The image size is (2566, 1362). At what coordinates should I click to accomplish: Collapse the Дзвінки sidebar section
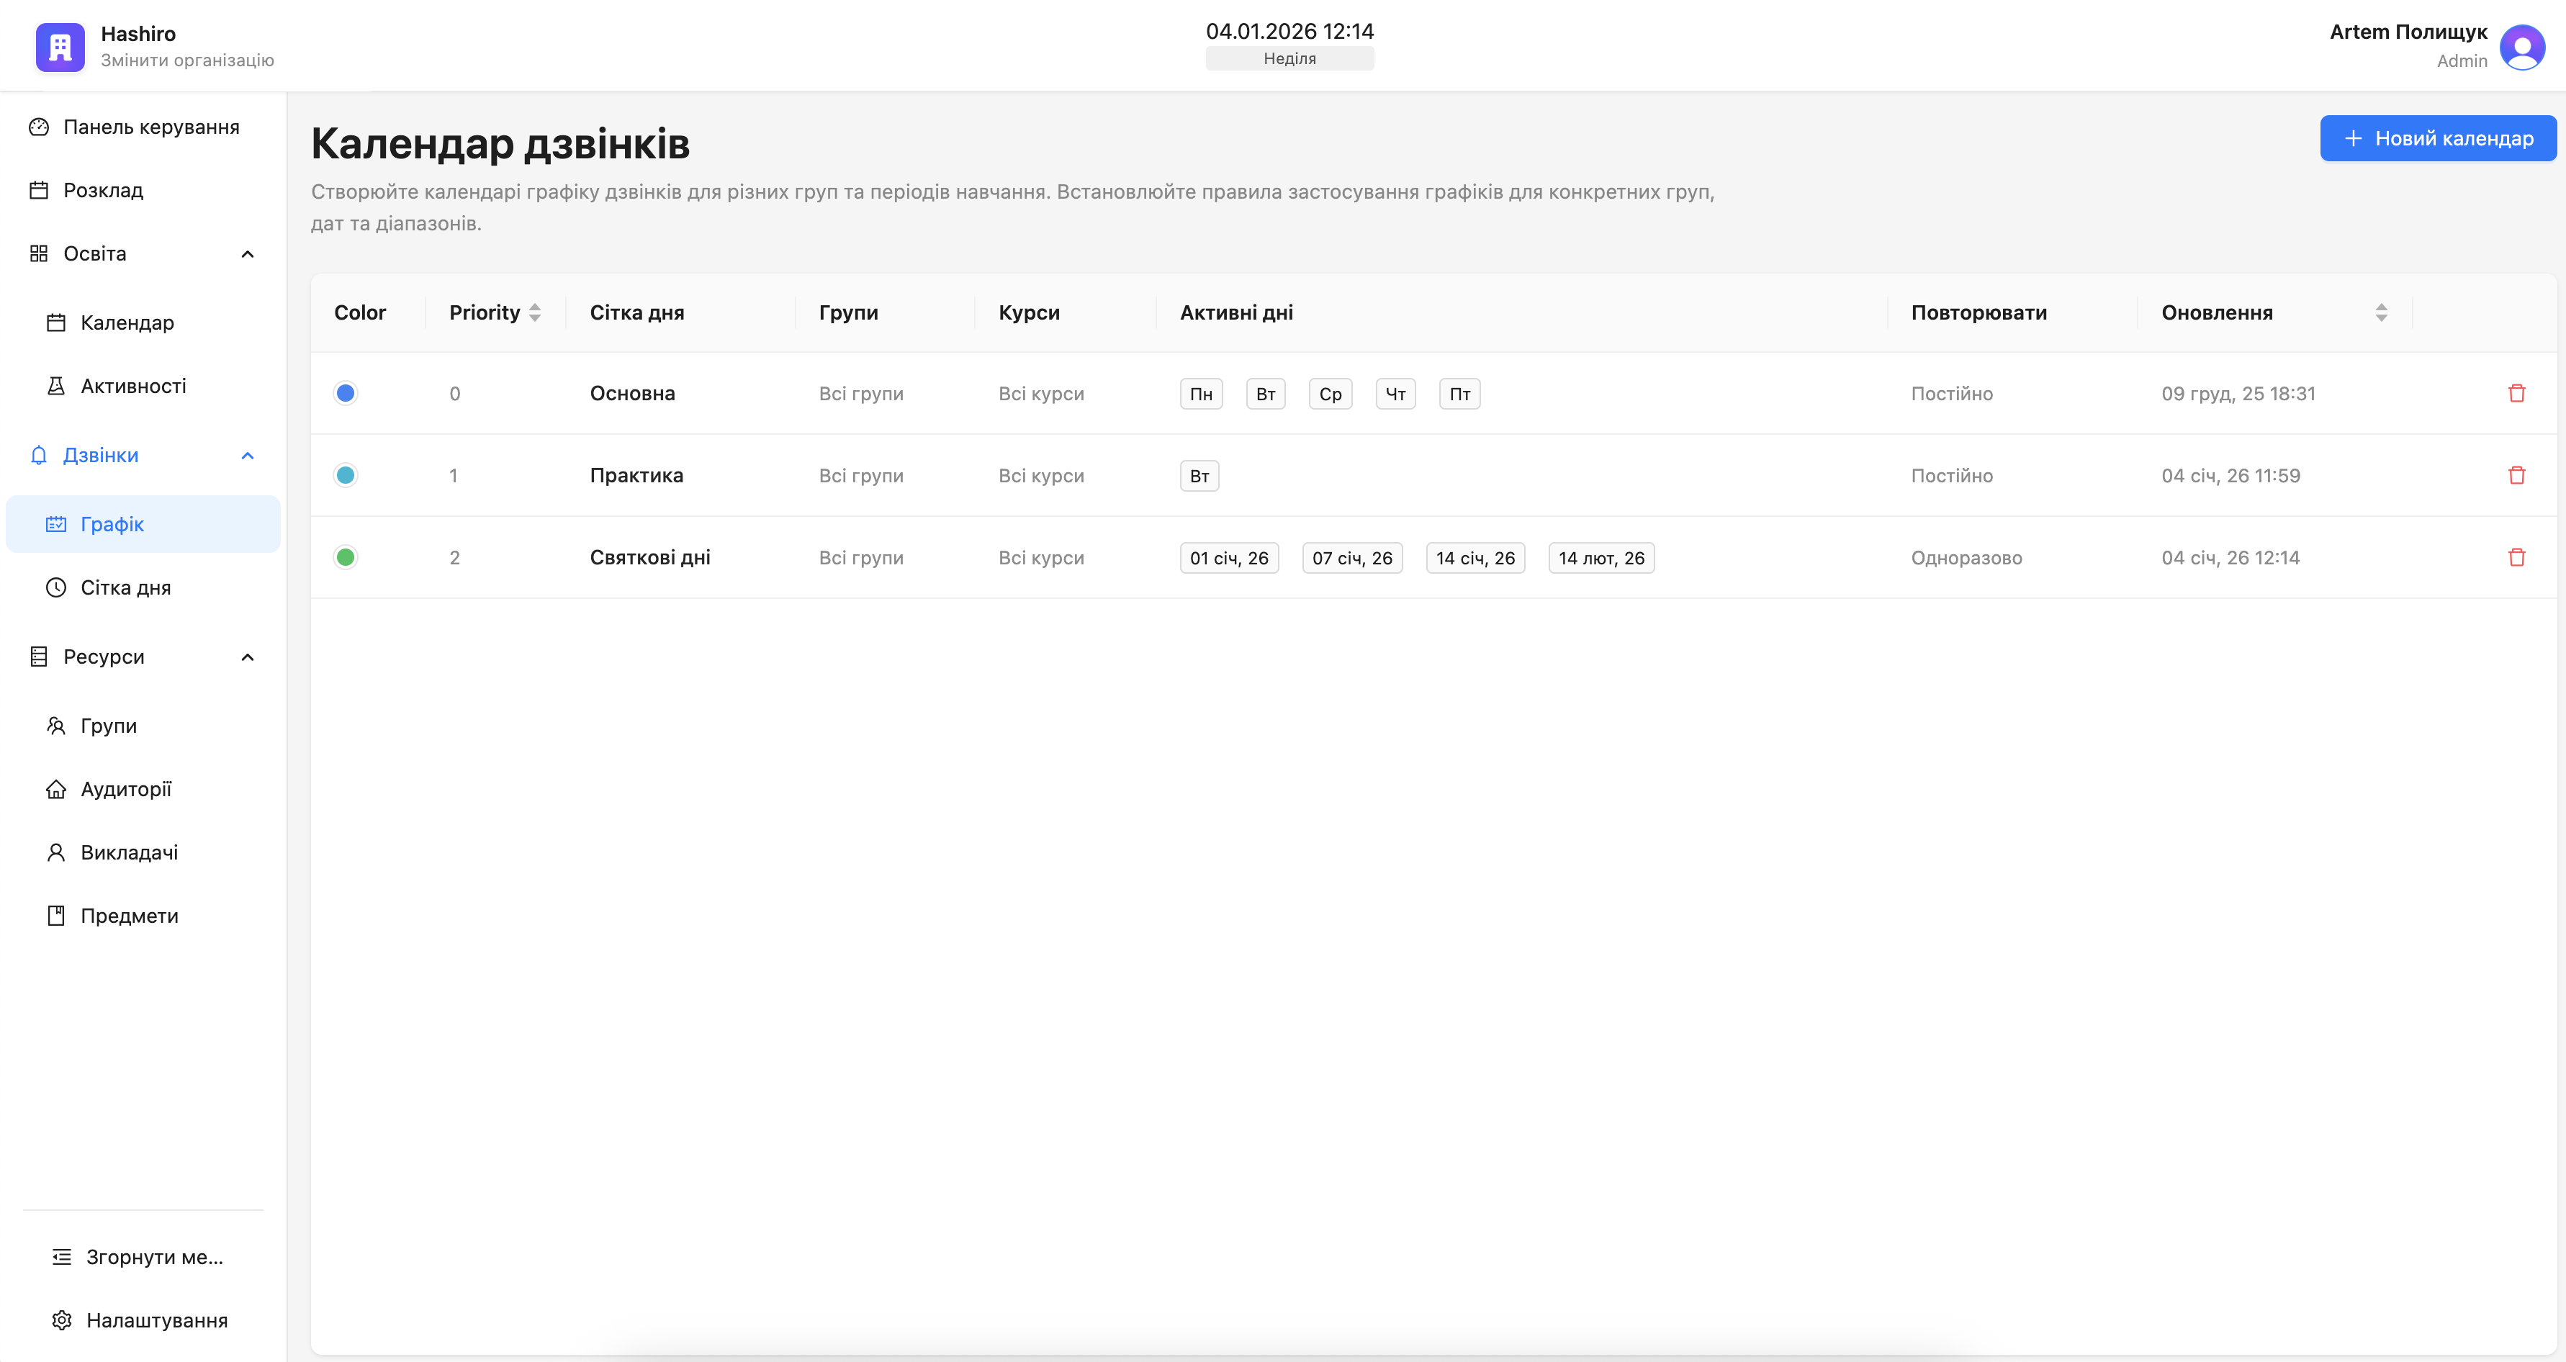click(x=247, y=456)
